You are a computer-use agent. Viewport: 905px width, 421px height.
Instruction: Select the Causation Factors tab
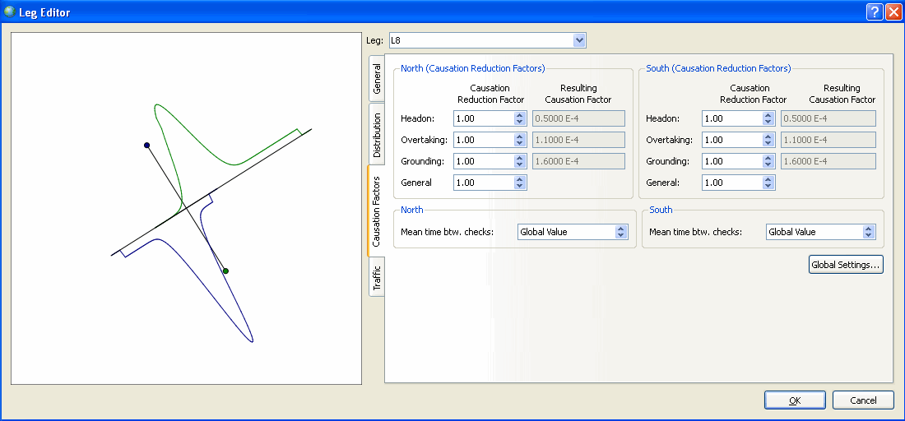pyautogui.click(x=376, y=211)
